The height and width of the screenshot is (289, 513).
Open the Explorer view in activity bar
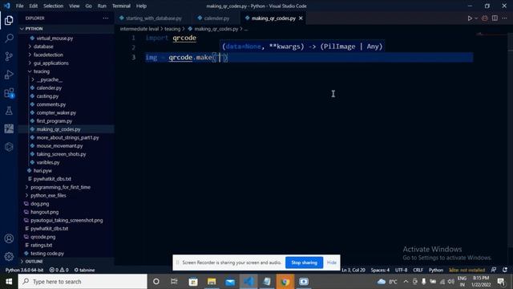[x=9, y=20]
